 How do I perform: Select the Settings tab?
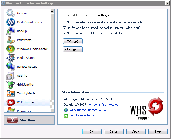pyautogui.click(x=103, y=15)
